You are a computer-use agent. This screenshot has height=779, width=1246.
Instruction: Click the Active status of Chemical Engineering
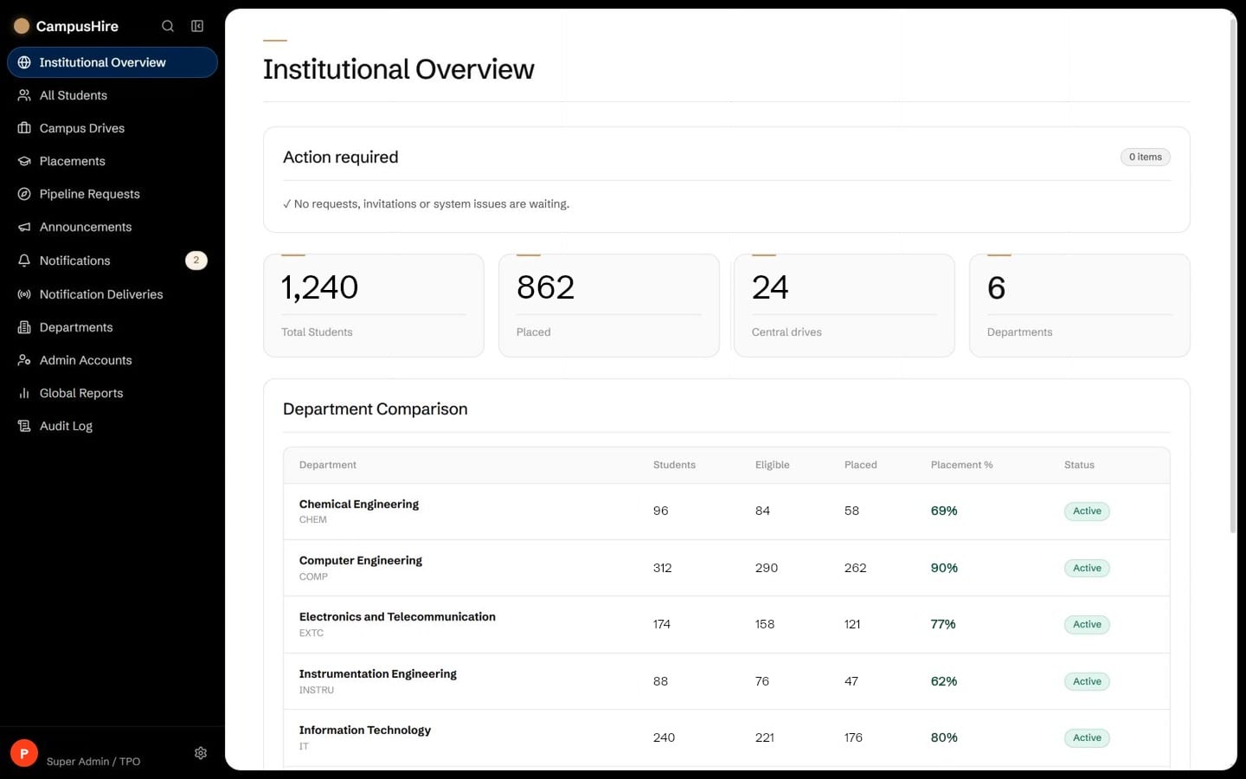(x=1087, y=512)
